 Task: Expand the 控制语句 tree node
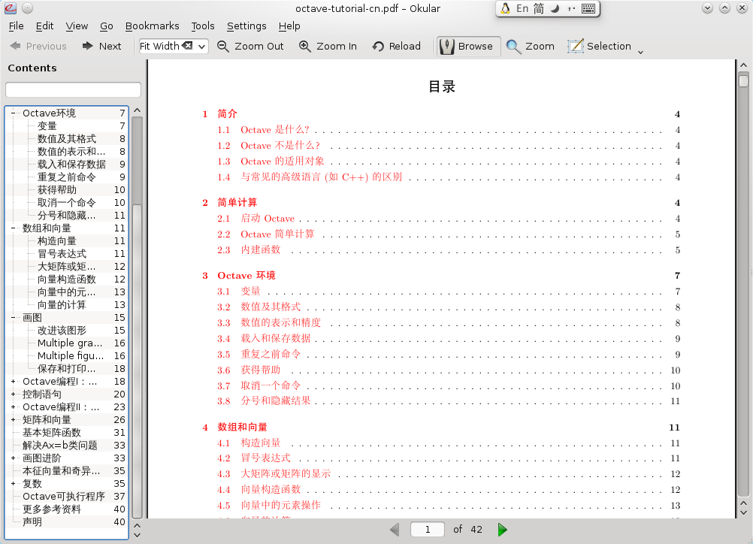[x=13, y=394]
